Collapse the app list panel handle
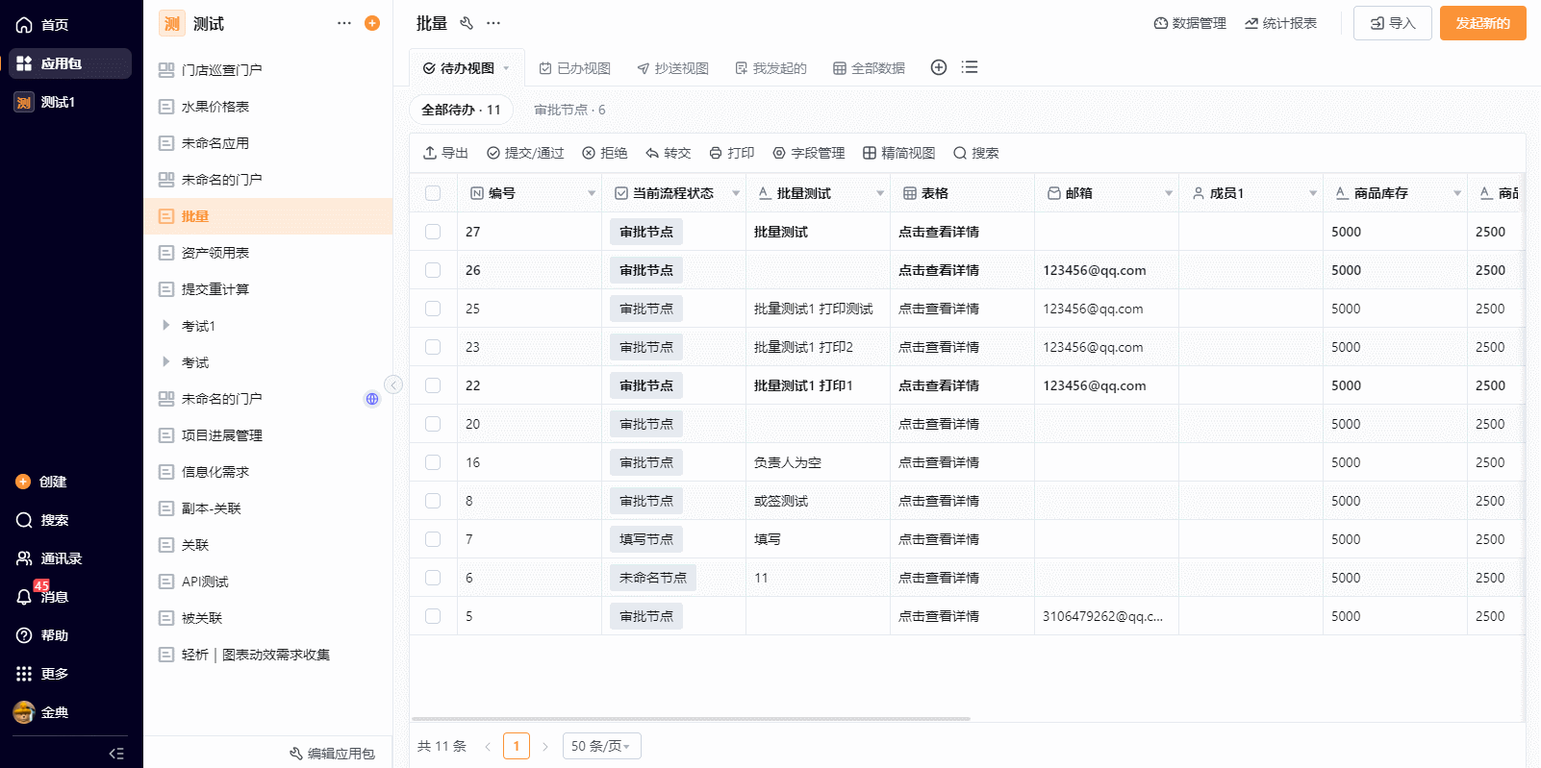 (393, 384)
